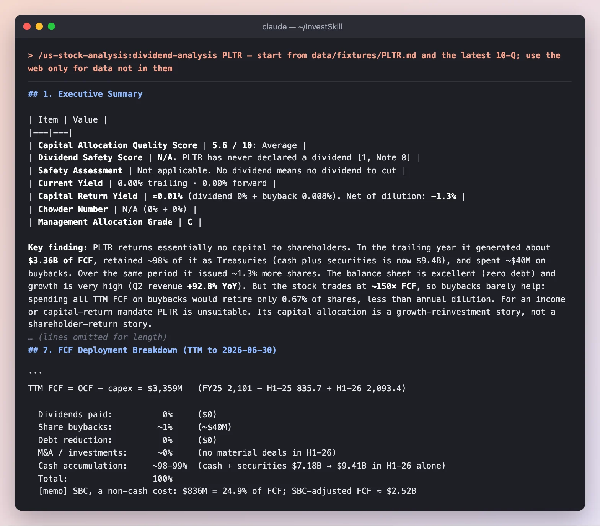This screenshot has height=526, width=600.
Task: Select the '$3,359M' TTM FCF value
Action: tap(165, 389)
